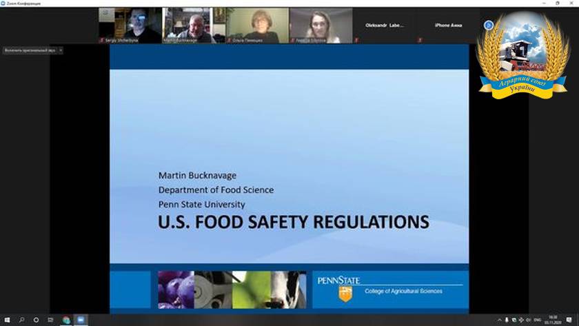Screen dimensions: 579x326
Task: Click the Включить оригинальный звук button
Action: pyautogui.click(x=30, y=50)
